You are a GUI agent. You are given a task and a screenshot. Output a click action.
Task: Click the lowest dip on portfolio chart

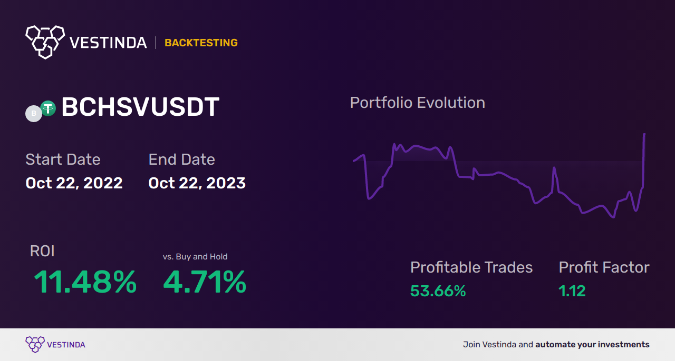pyautogui.click(x=613, y=217)
